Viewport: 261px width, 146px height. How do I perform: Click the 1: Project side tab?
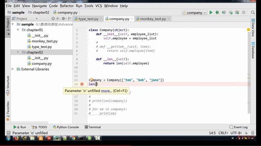coord(8,26)
